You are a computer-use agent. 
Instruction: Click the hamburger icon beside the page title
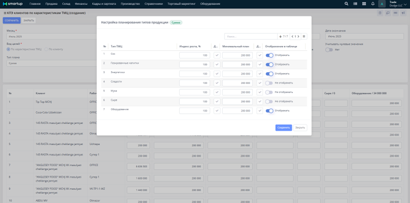click(x=5, y=13)
